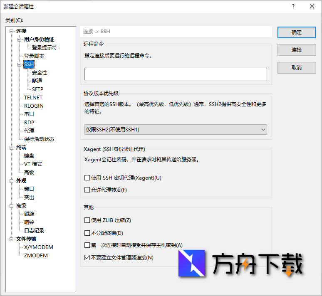Select 安全性 under SSH
322x296 pixels.
40,73
